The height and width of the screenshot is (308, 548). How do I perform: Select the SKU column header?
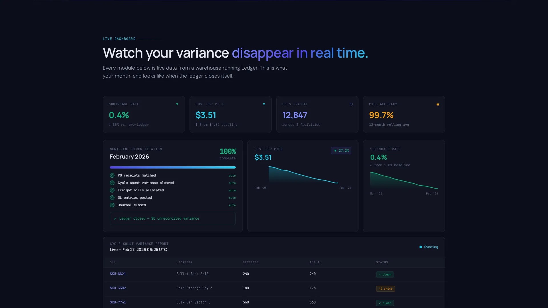(x=113, y=262)
